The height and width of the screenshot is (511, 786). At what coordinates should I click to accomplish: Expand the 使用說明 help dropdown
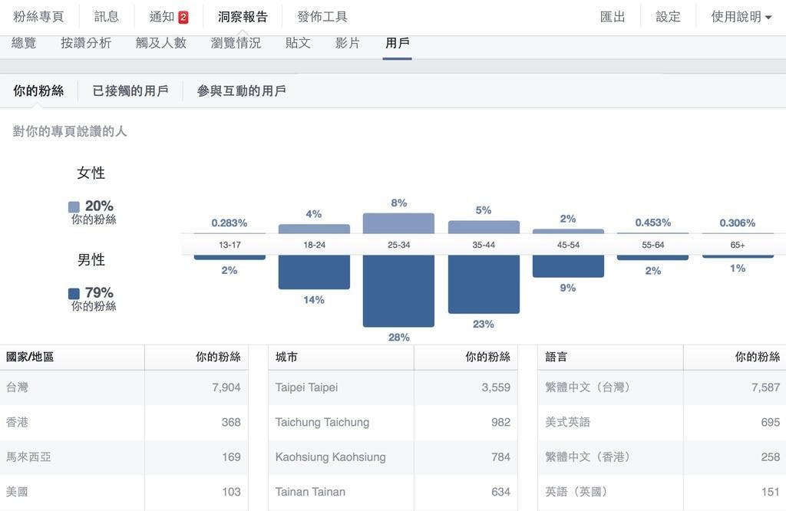click(x=741, y=17)
